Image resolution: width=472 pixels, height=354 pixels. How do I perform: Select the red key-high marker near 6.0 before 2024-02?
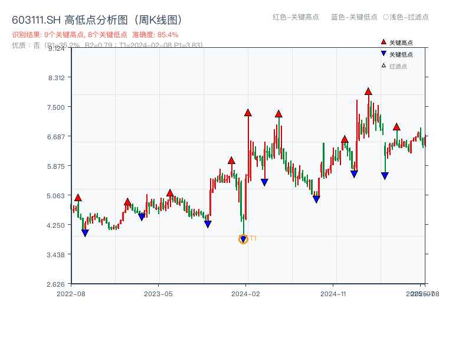[231, 160]
